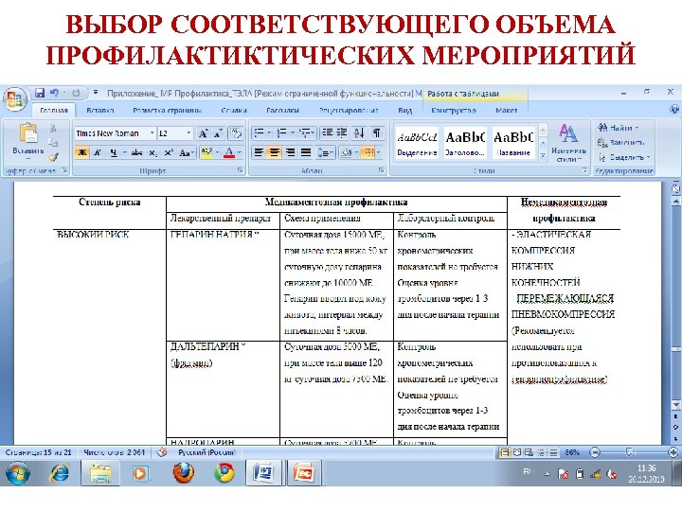
Task: Open the Макет table tab
Action: [x=506, y=111]
